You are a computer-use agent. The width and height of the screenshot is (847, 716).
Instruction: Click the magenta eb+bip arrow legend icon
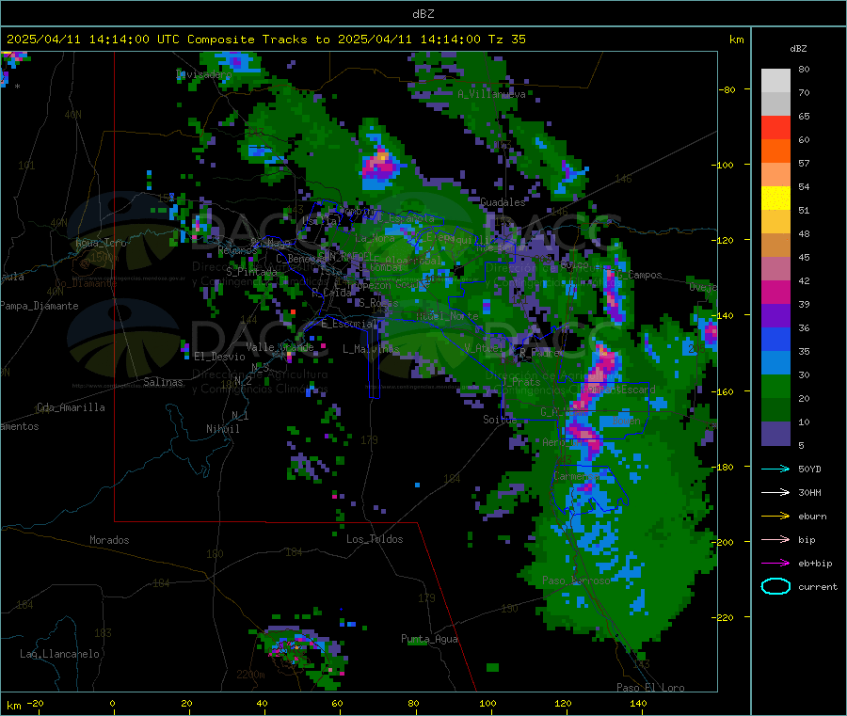[x=775, y=563]
